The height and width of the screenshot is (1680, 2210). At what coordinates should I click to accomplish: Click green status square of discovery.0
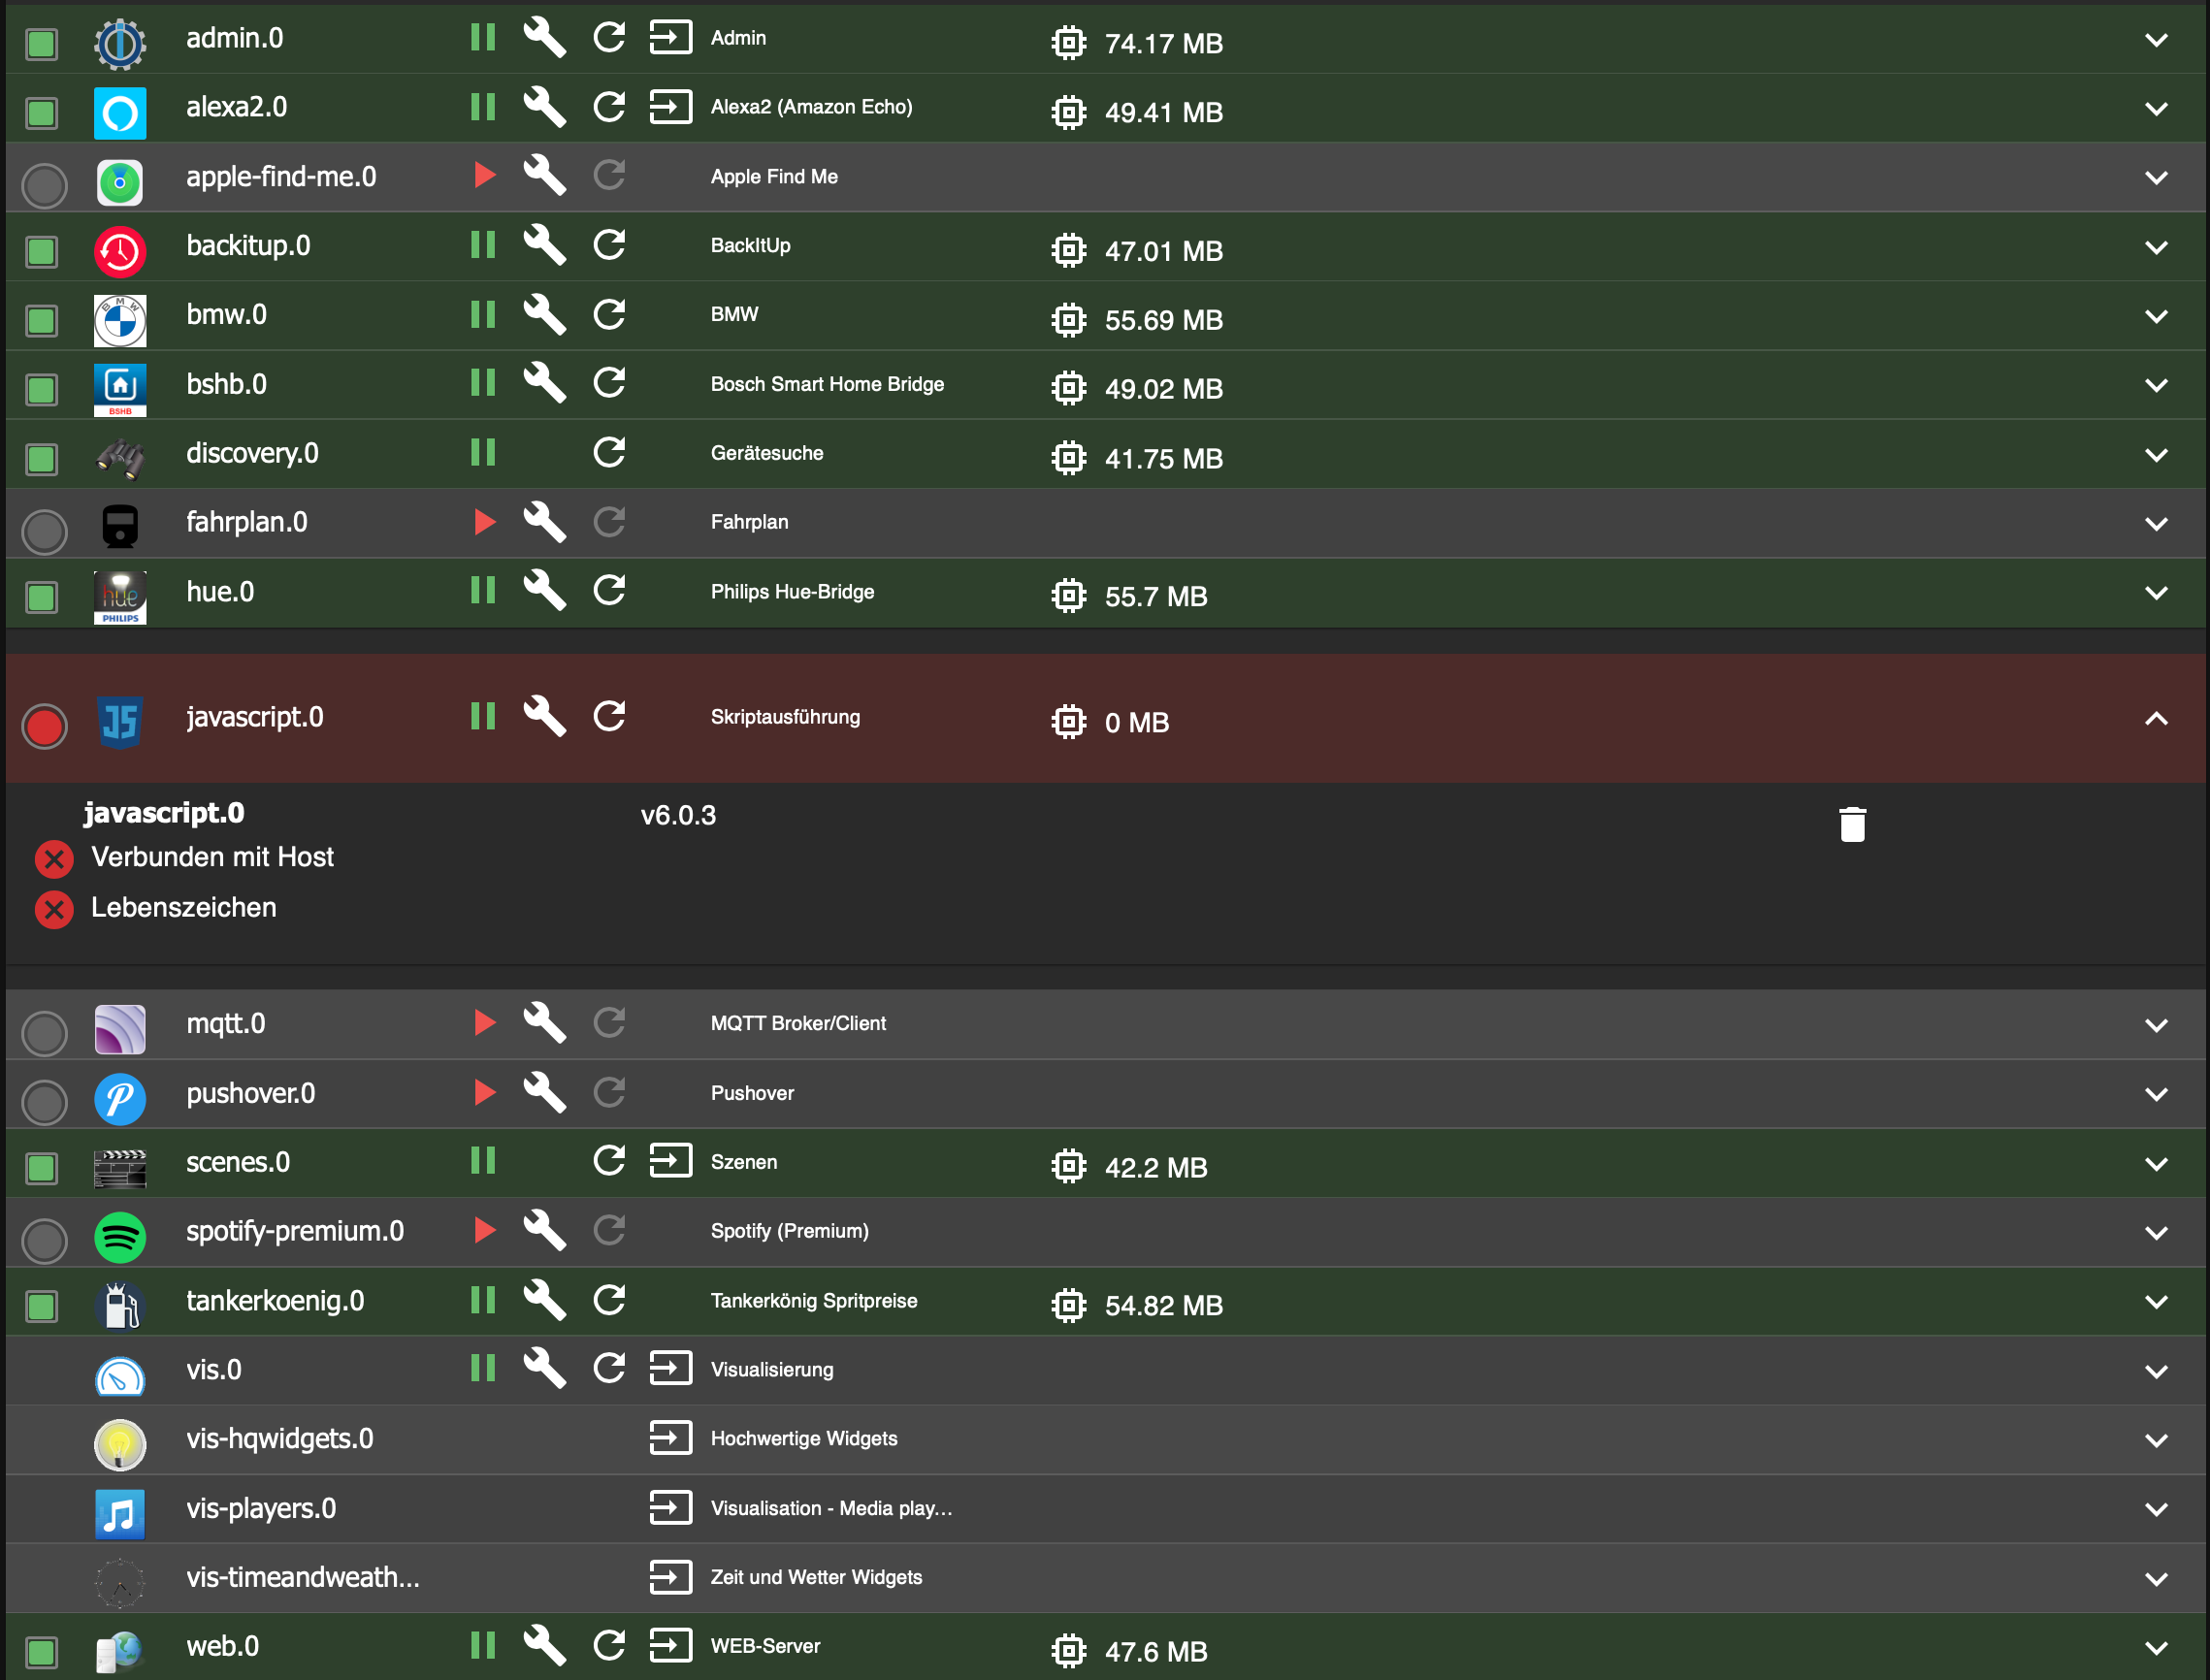[x=41, y=459]
